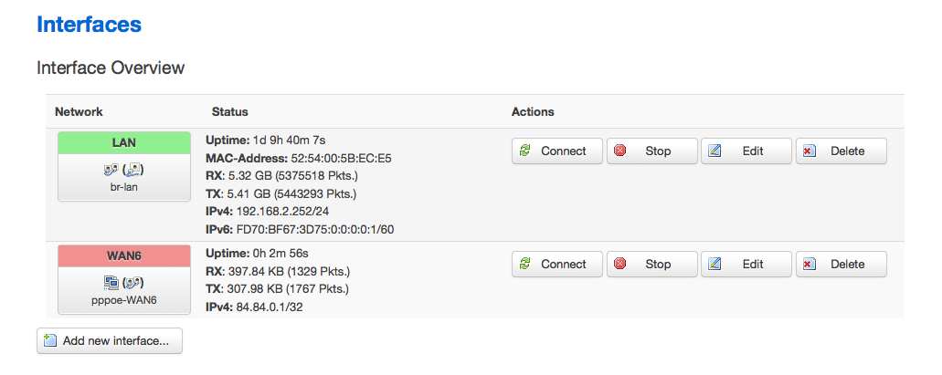The width and height of the screenshot is (942, 375).
Task: Click the br-lan bridge interface icon
Action: click(110, 170)
